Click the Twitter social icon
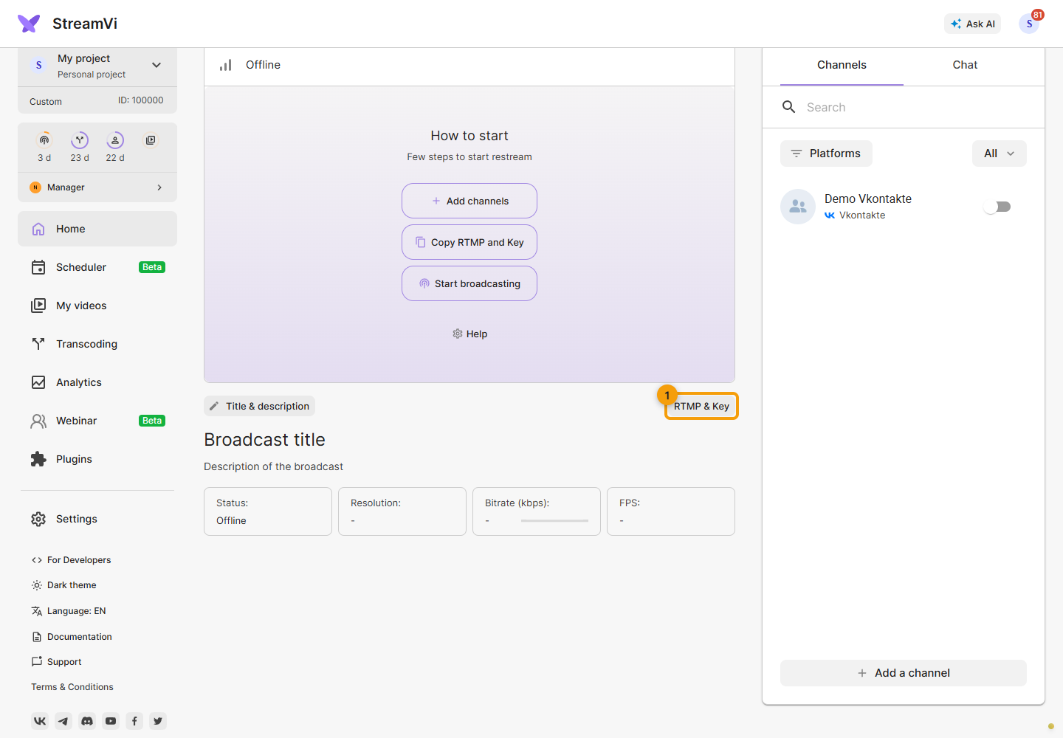This screenshot has height=738, width=1063. click(x=158, y=721)
